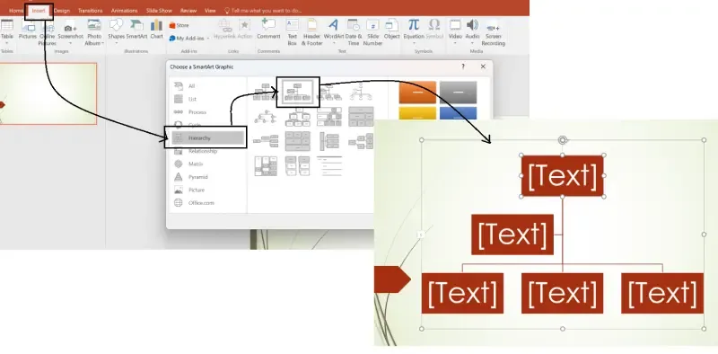Click the rotation handle above the SmartArt
The image size is (718, 354).
(563, 140)
